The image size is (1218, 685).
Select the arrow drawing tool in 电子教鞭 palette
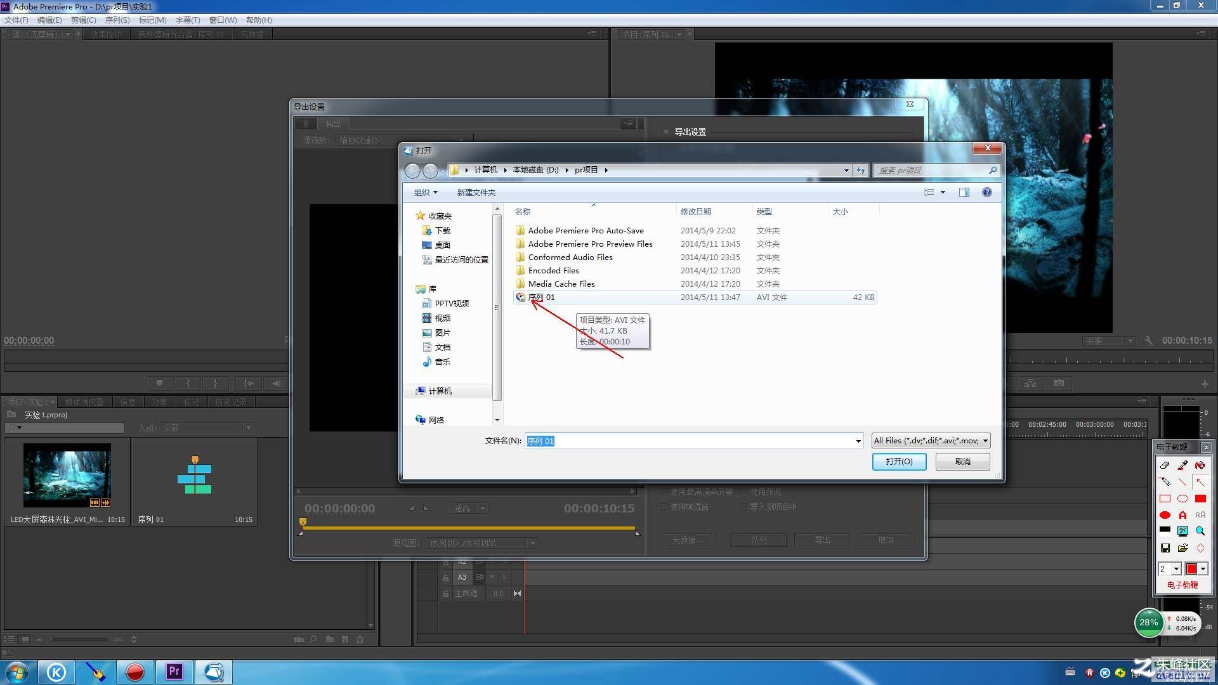pyautogui.click(x=1200, y=481)
